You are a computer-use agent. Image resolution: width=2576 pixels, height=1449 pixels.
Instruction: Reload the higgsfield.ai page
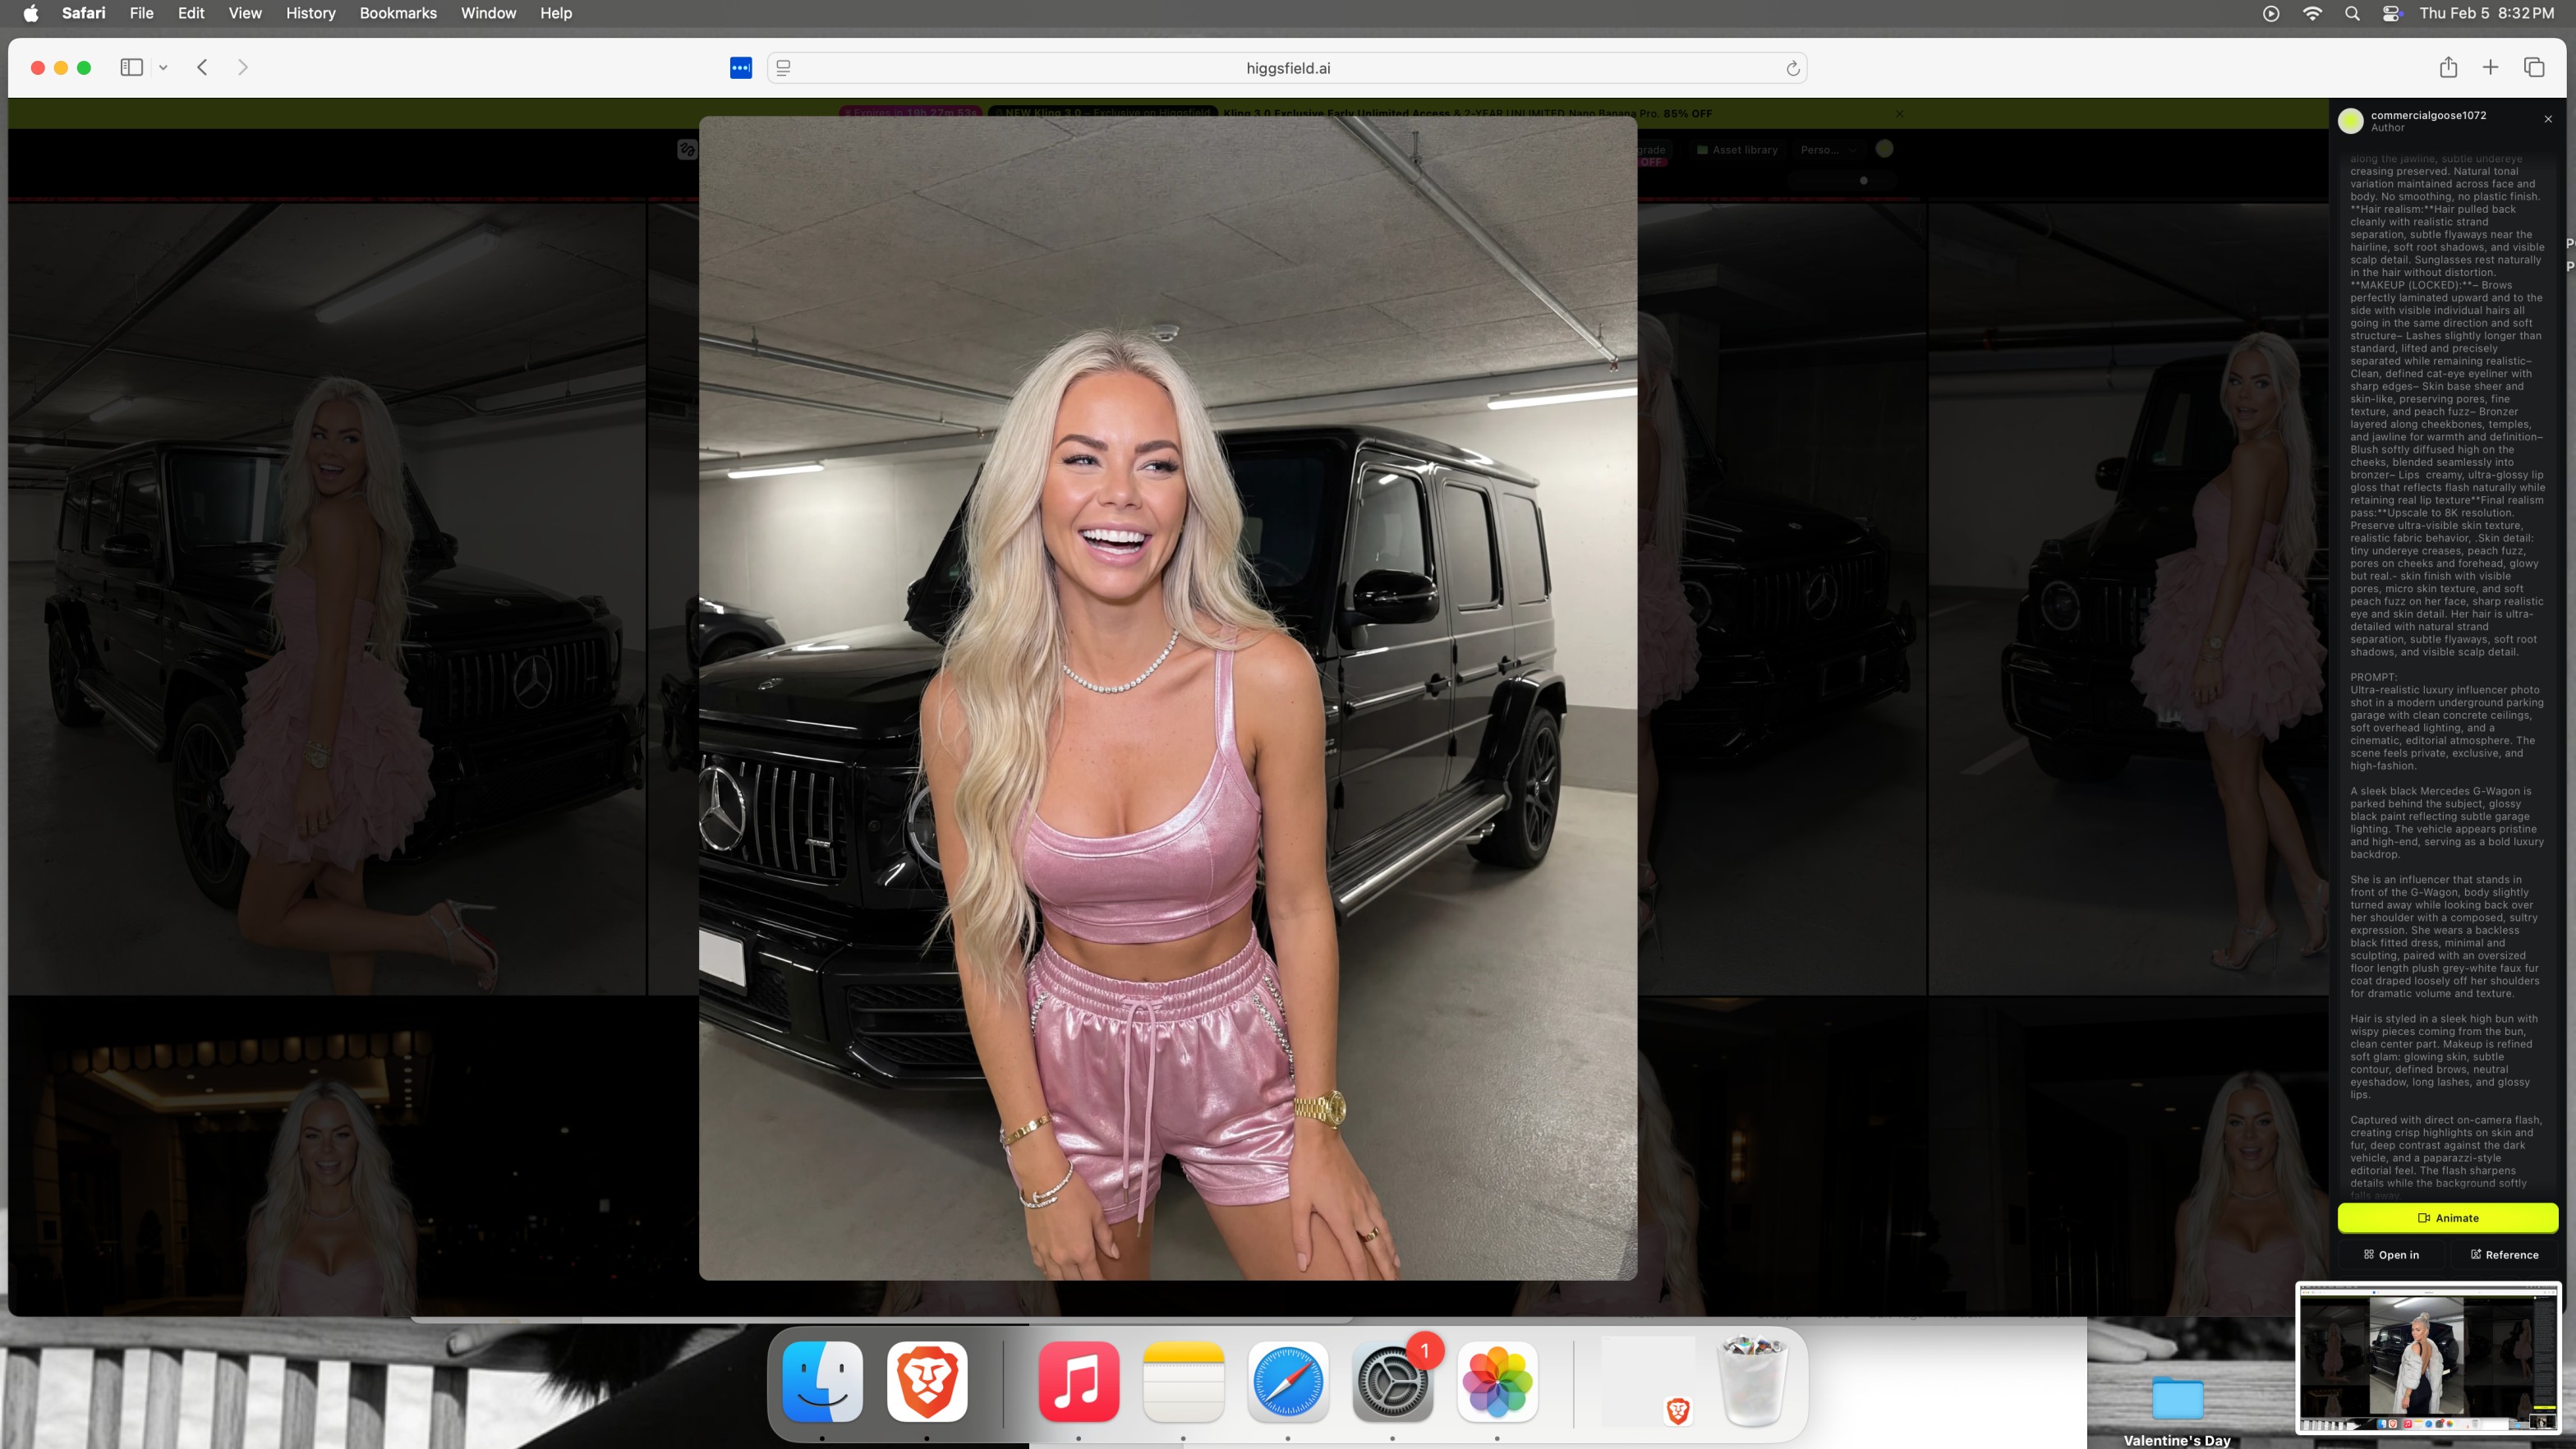(x=1792, y=68)
